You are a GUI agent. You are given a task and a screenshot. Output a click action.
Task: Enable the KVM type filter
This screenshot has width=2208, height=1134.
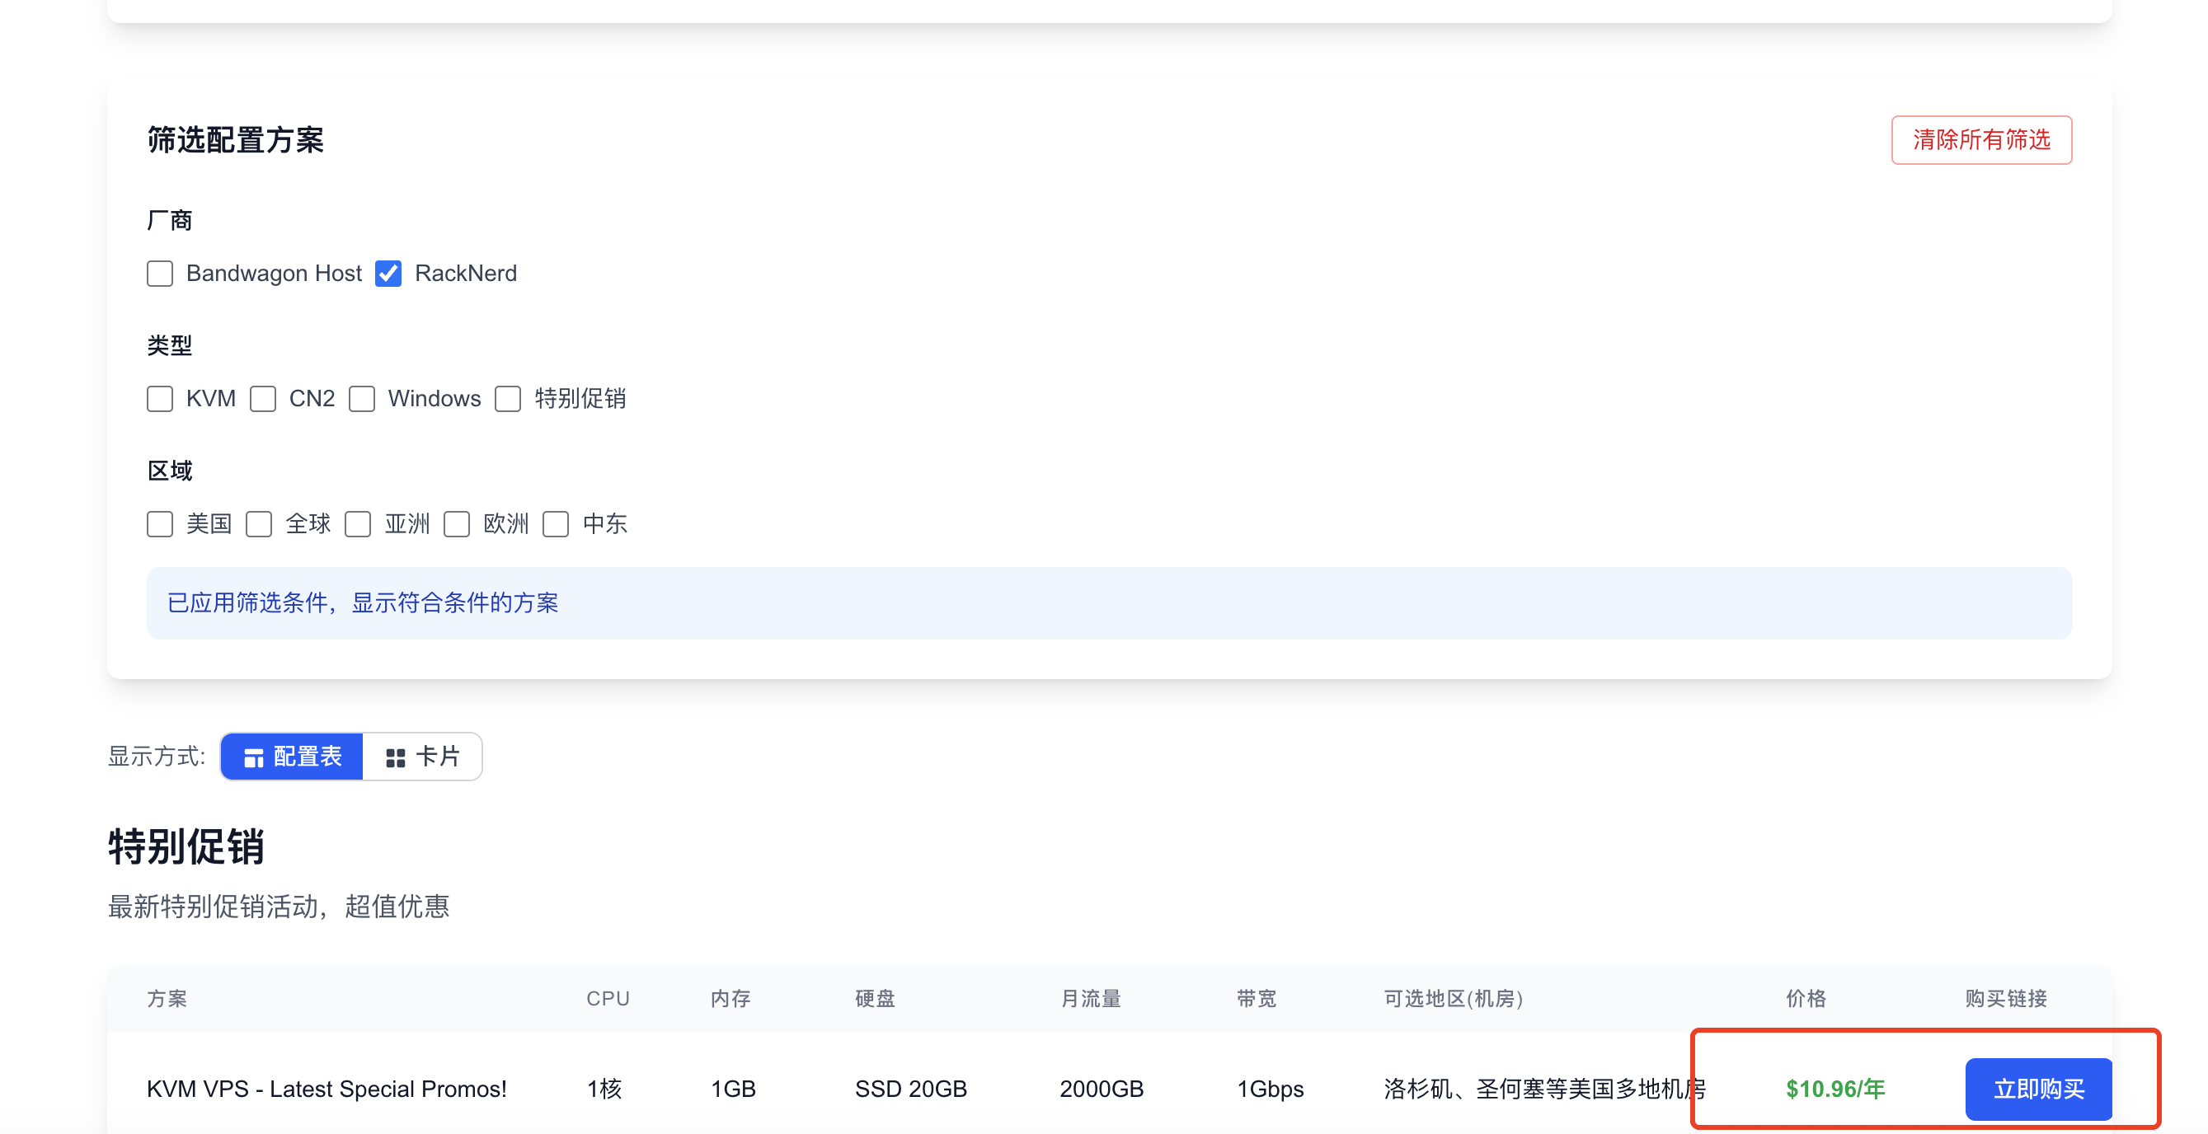159,398
